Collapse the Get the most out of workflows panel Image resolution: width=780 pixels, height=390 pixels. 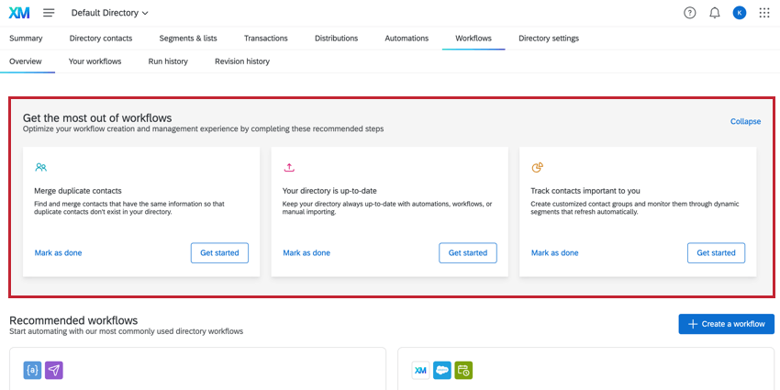coord(745,121)
